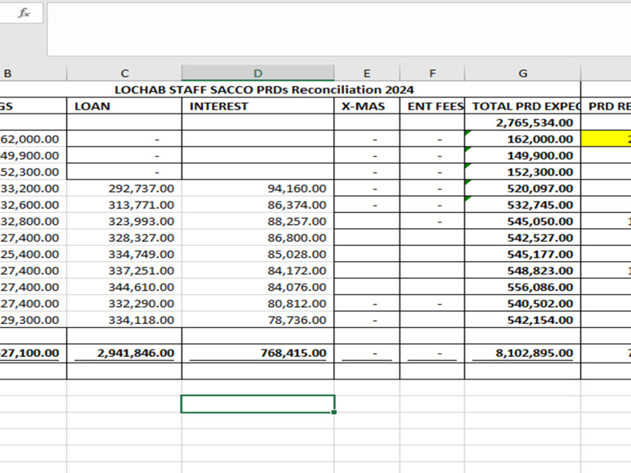Click the total cell 8,102,895.00
This screenshot has height=473, width=631.
[x=522, y=353]
